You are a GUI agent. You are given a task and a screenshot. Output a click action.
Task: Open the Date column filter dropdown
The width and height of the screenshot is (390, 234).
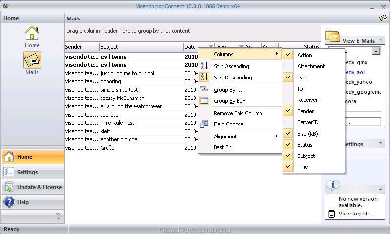pyautogui.click(x=211, y=46)
